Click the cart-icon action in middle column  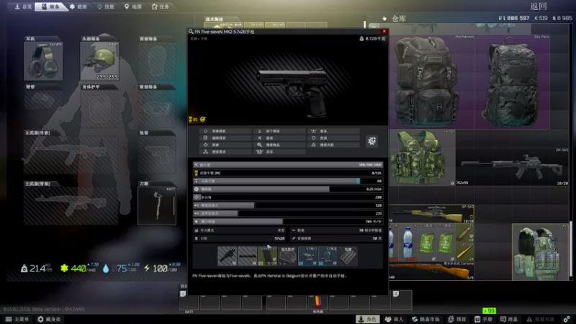(x=279, y=152)
